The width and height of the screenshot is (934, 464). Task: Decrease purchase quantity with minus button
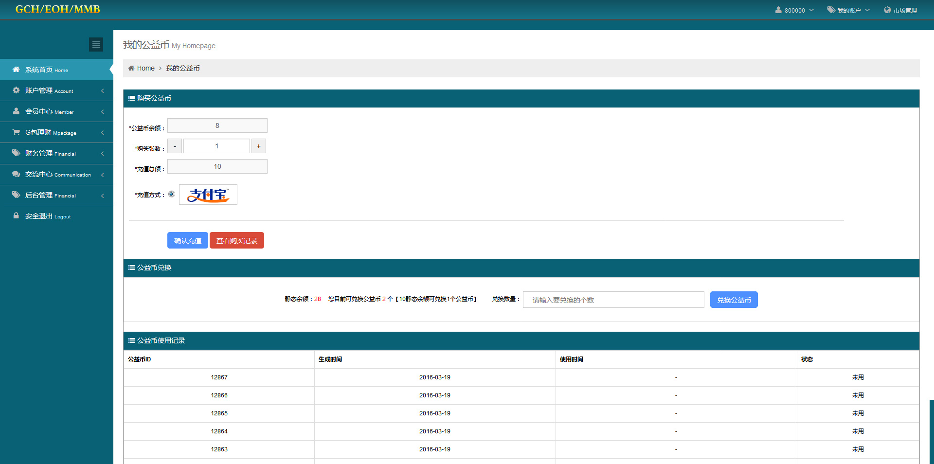pyautogui.click(x=175, y=146)
